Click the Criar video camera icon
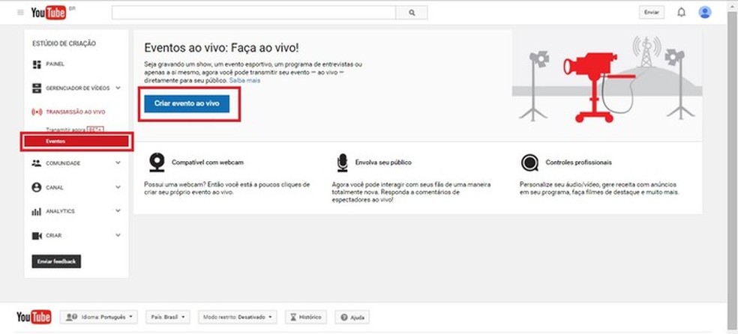The height and width of the screenshot is (334, 738). click(x=37, y=236)
